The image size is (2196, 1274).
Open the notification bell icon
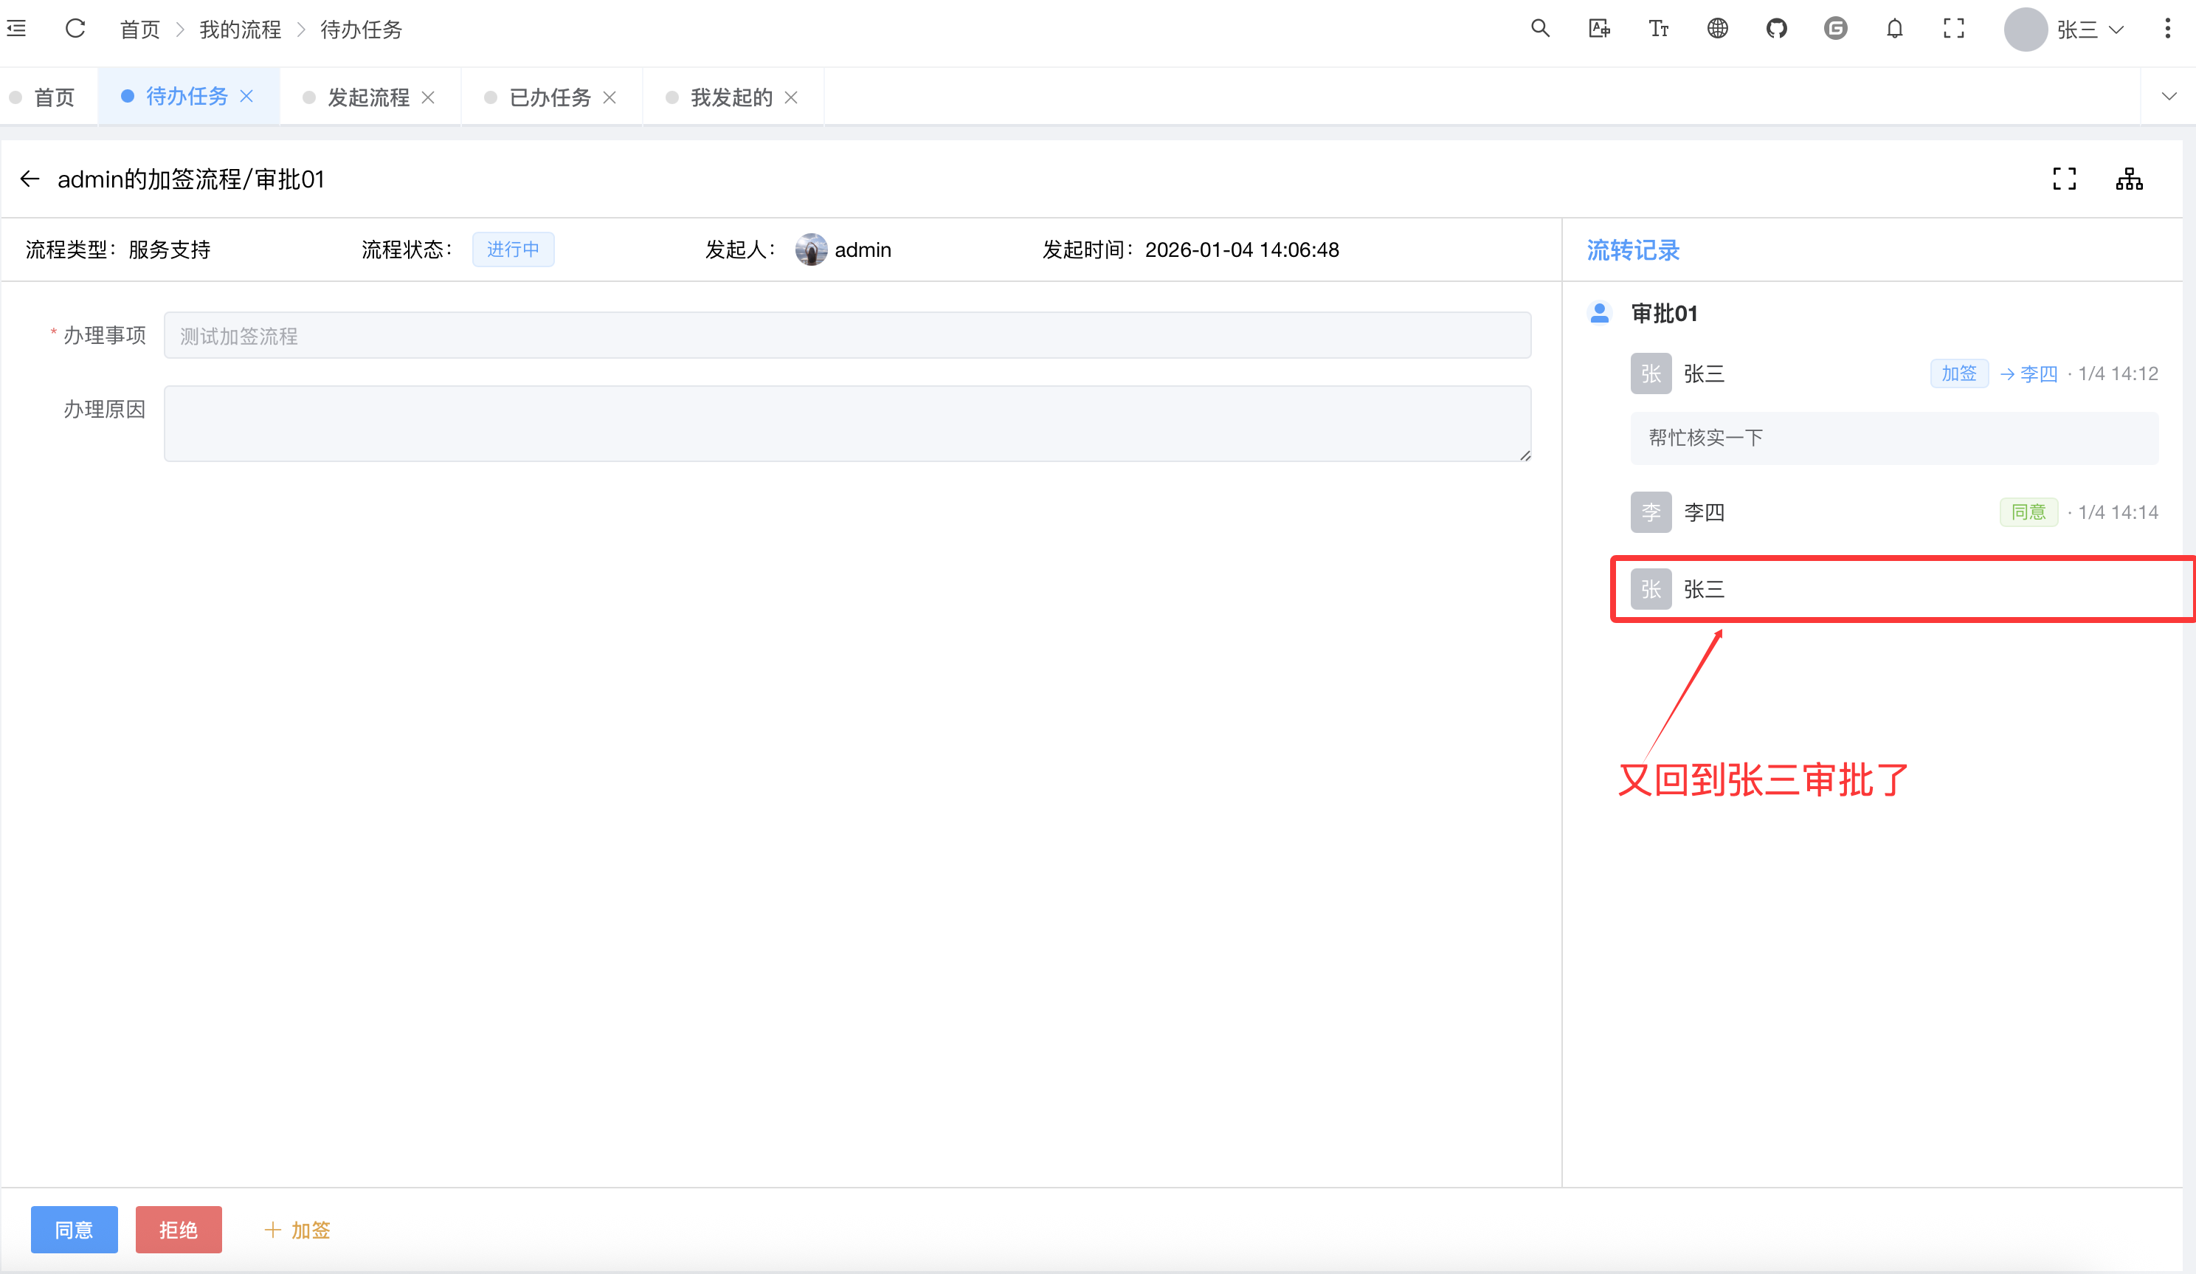1894,29
